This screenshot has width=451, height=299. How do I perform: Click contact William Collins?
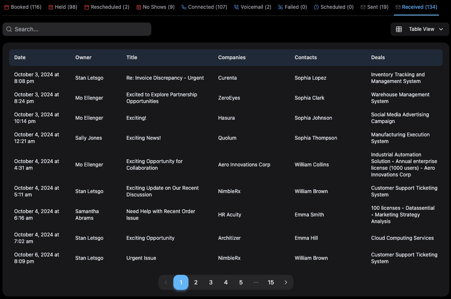pos(311,165)
